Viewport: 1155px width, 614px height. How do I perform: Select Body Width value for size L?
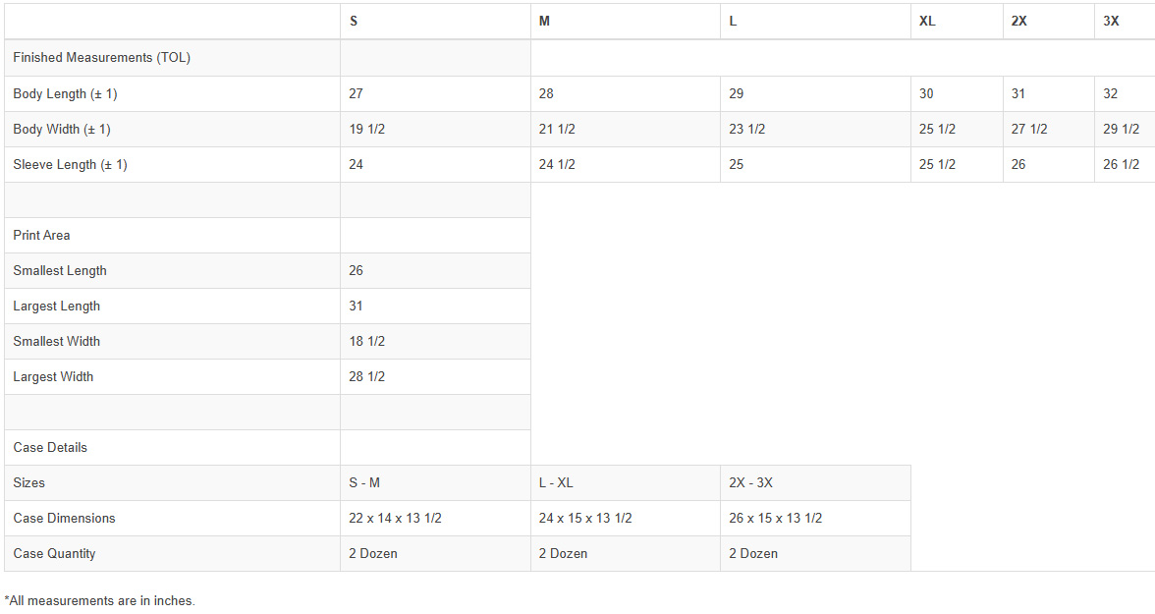(x=746, y=130)
